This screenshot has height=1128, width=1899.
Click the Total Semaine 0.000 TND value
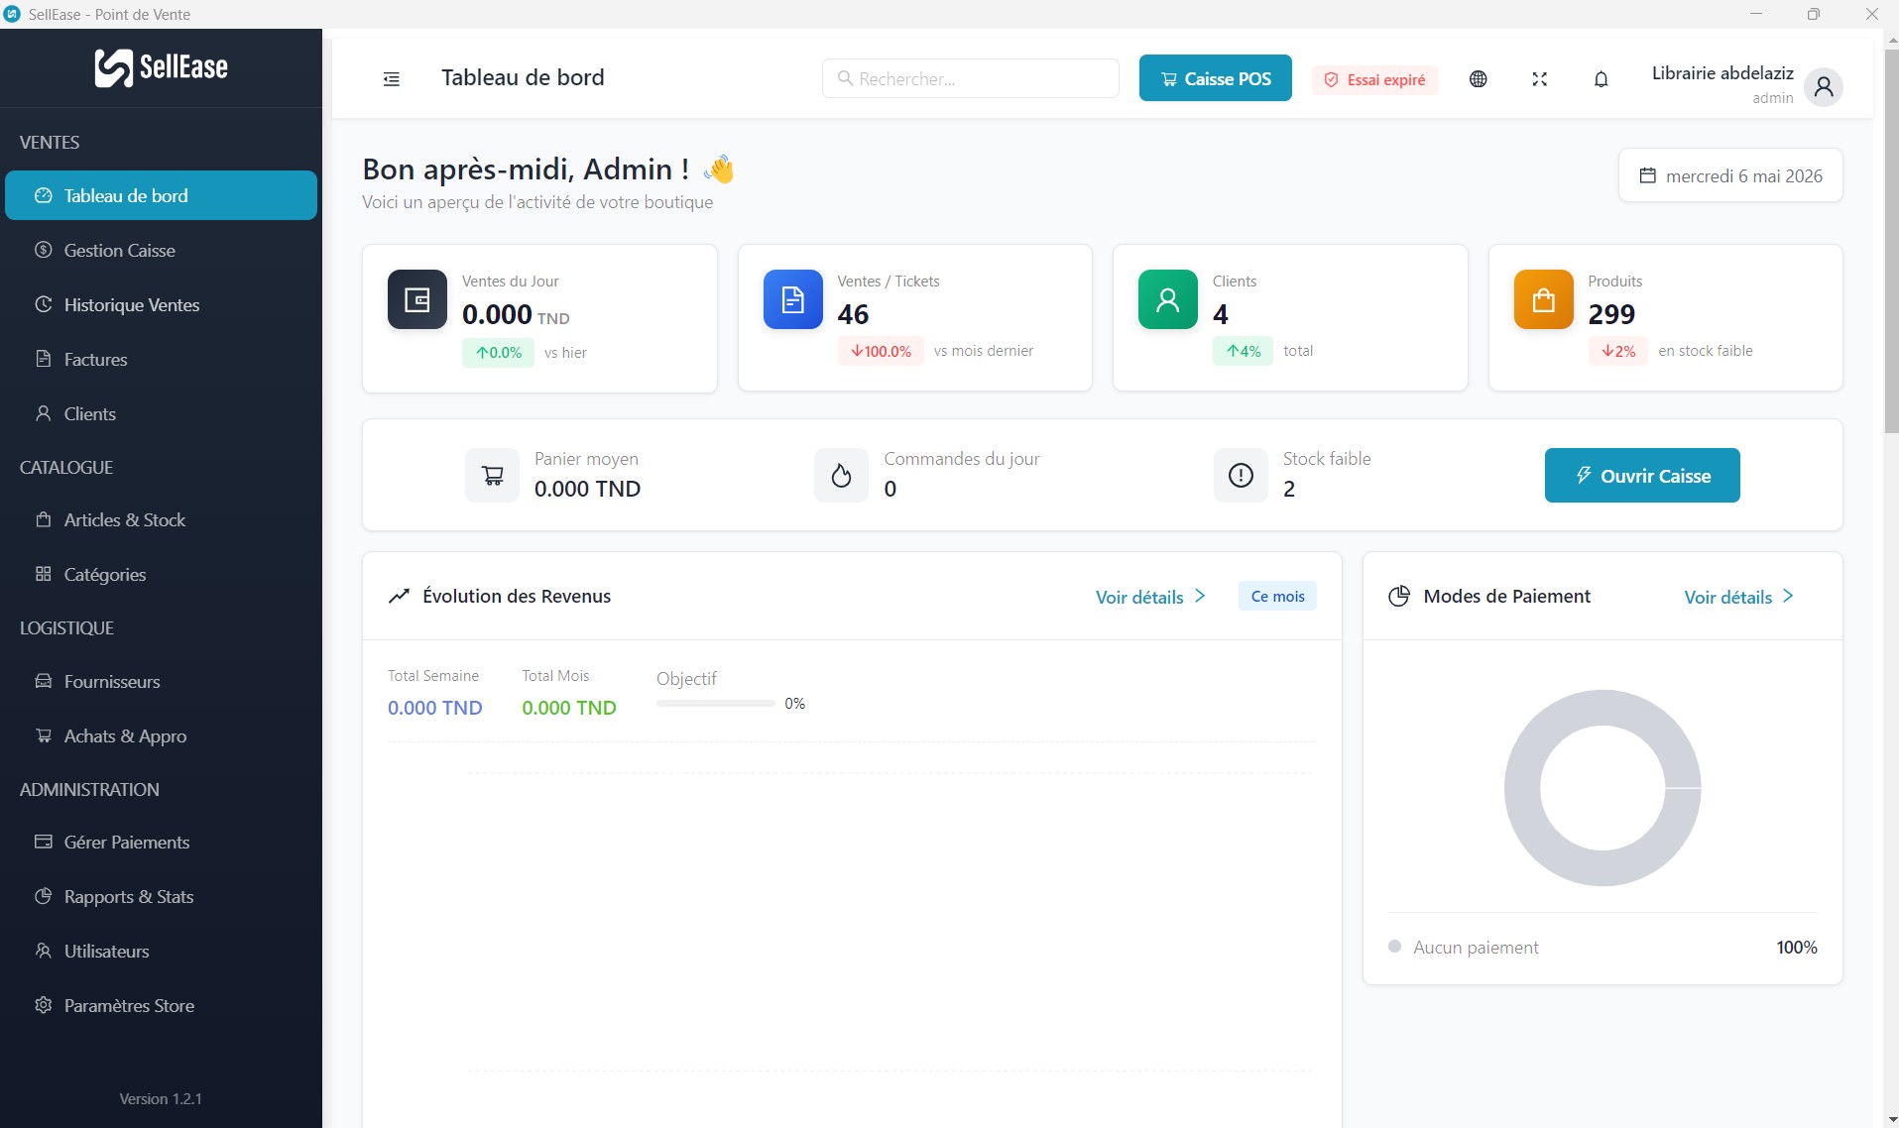point(434,708)
